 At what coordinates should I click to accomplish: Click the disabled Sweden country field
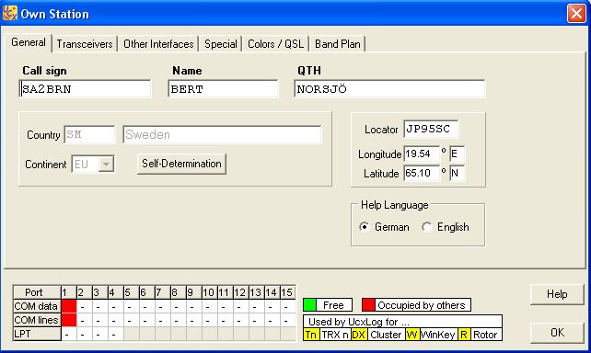(222, 134)
